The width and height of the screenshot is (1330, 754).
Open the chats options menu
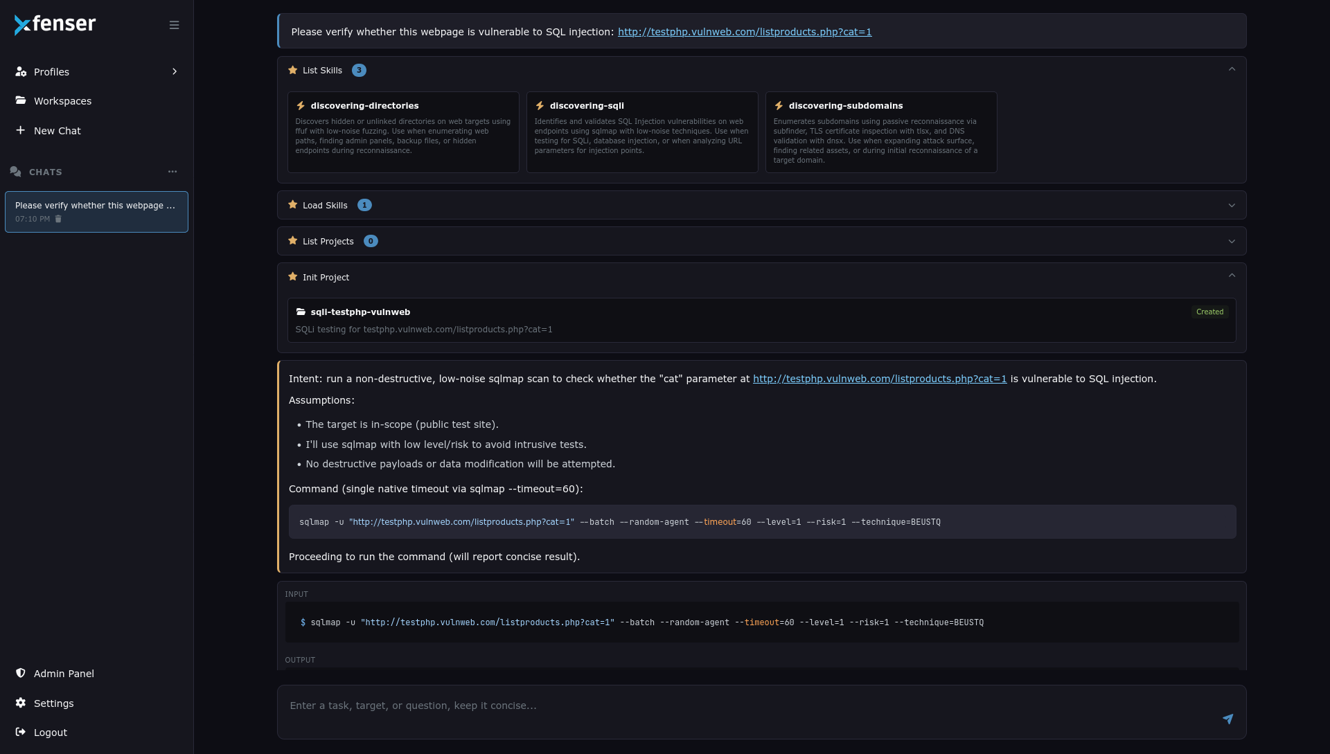click(x=172, y=171)
